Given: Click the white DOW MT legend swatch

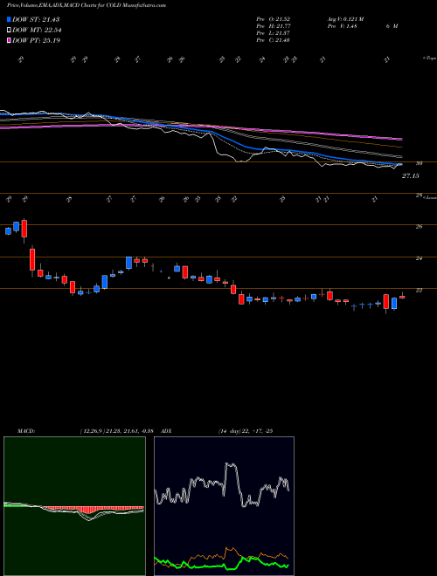Looking at the screenshot, I should tap(9, 30).
